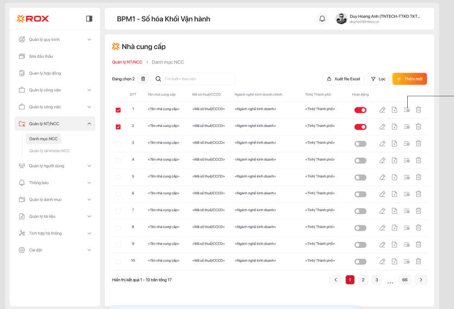The width and height of the screenshot is (454, 309).
Task: Click the Xuất file Excel button
Action: pyautogui.click(x=343, y=79)
